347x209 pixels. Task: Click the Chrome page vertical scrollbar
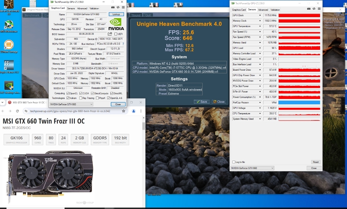(x=144, y=127)
